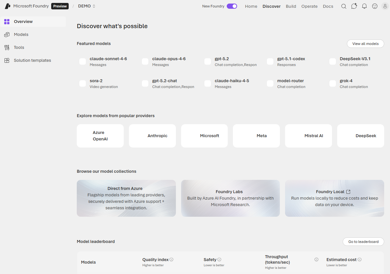This screenshot has height=274, width=390.
Task: Click the Microsoft Foundry logo
Action: [7, 6]
